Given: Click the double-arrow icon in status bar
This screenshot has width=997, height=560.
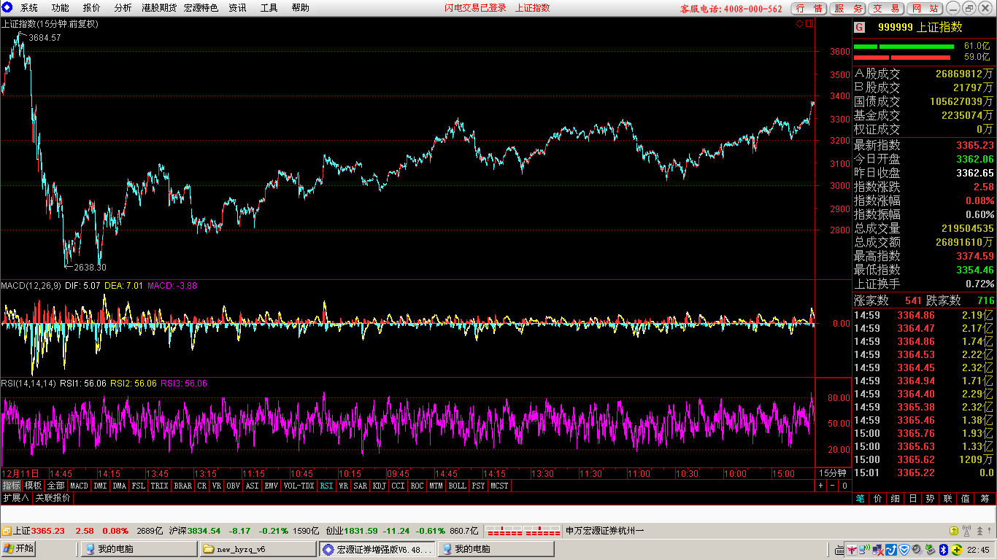Looking at the screenshot, I should point(981,531).
